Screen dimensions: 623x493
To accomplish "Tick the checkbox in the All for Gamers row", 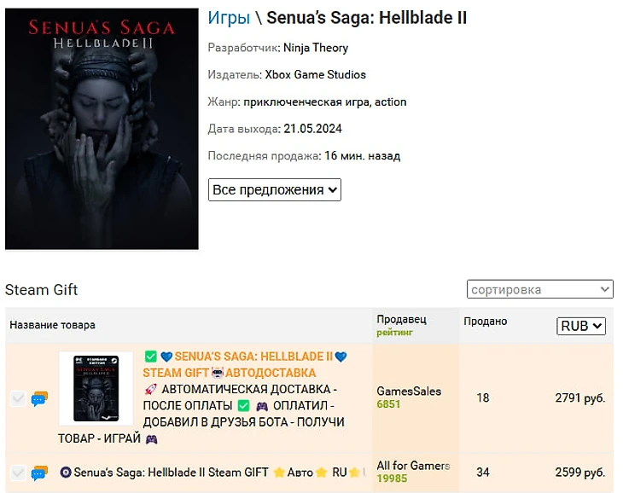I will (18, 473).
